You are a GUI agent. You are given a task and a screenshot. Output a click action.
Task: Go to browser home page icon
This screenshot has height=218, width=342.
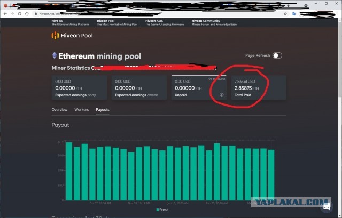(27, 14)
